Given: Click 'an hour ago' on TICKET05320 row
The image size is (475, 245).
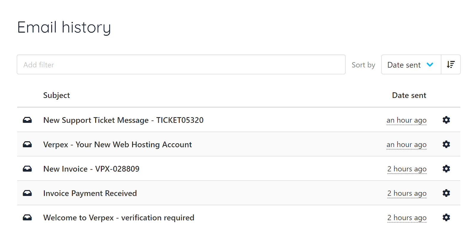Looking at the screenshot, I should point(406,120).
